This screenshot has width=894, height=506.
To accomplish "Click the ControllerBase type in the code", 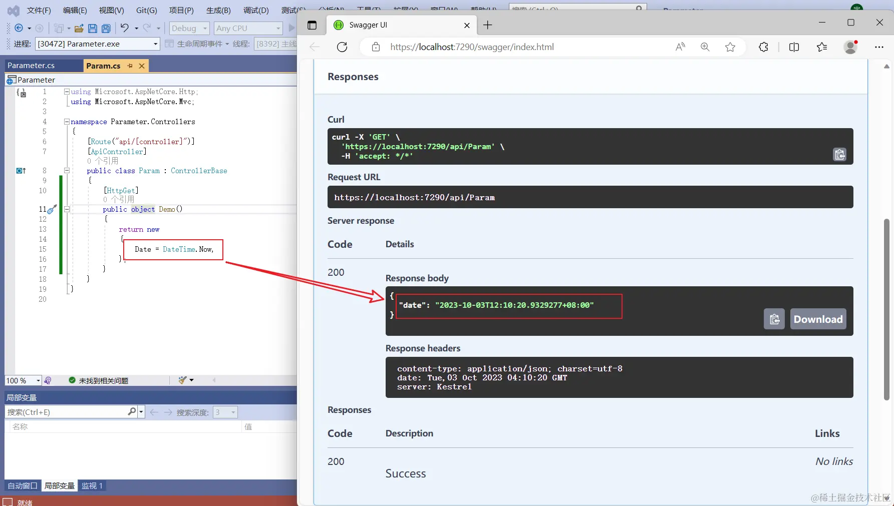I will [x=199, y=171].
